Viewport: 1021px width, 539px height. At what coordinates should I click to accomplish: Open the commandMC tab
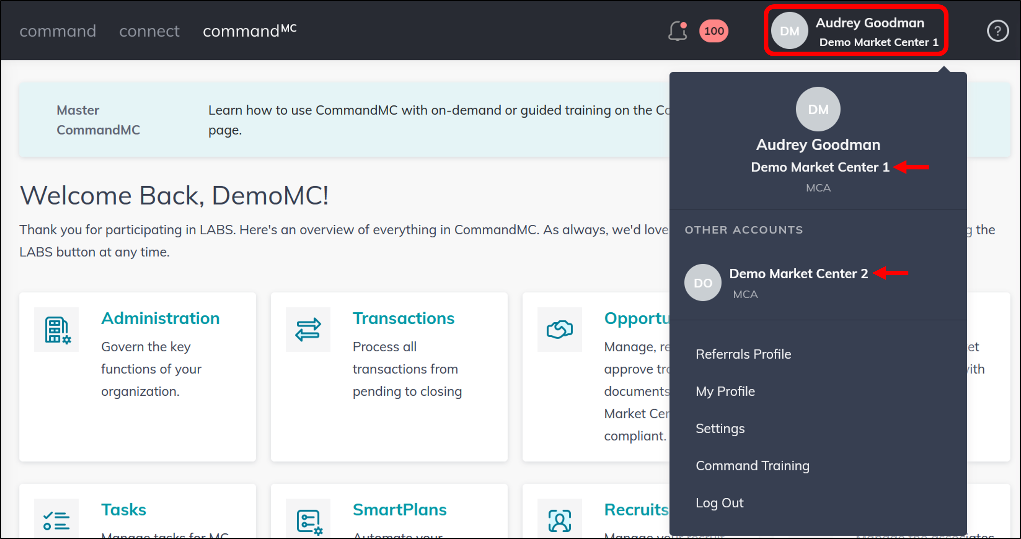pos(249,31)
